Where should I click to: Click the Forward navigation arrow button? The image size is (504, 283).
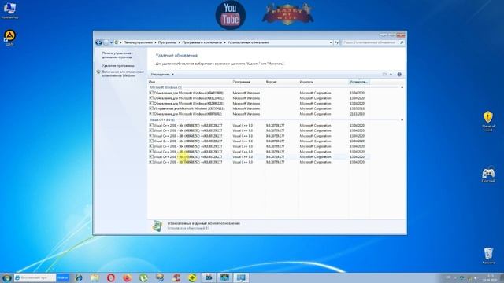tap(106, 42)
